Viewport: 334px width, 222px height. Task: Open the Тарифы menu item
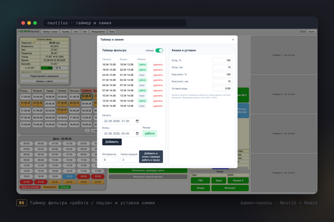pos(65,32)
